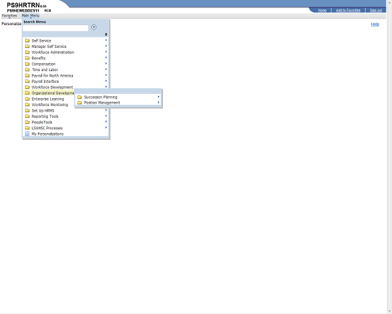392x314 pixels.
Task: Select the Compensation label
Action: 43,64
